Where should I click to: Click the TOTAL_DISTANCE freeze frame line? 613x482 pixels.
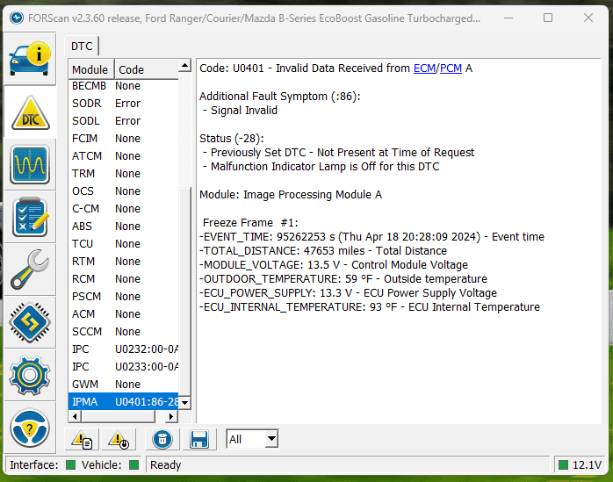(x=323, y=251)
